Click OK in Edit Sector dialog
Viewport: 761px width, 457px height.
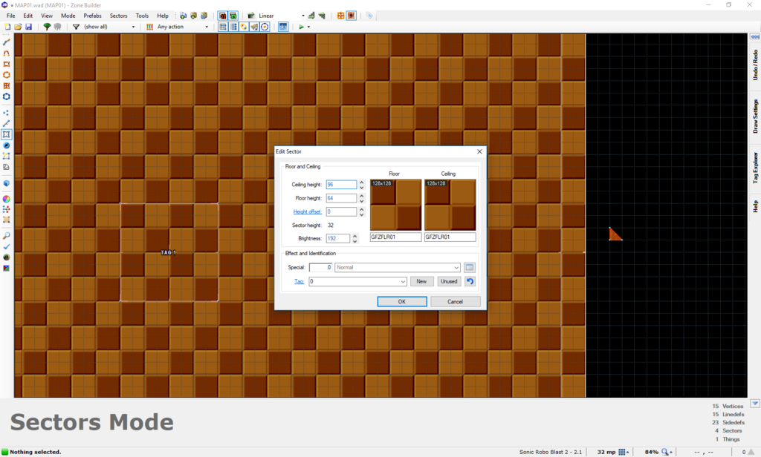coord(401,302)
